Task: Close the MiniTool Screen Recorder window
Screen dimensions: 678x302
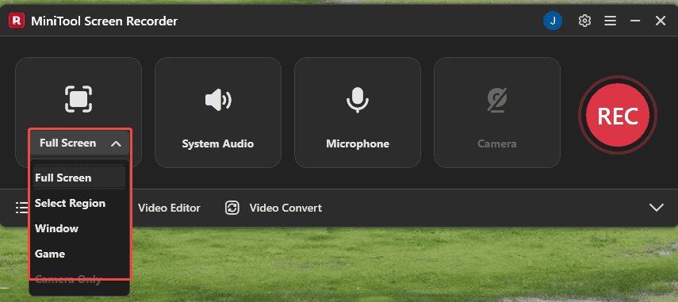Action: [x=661, y=21]
